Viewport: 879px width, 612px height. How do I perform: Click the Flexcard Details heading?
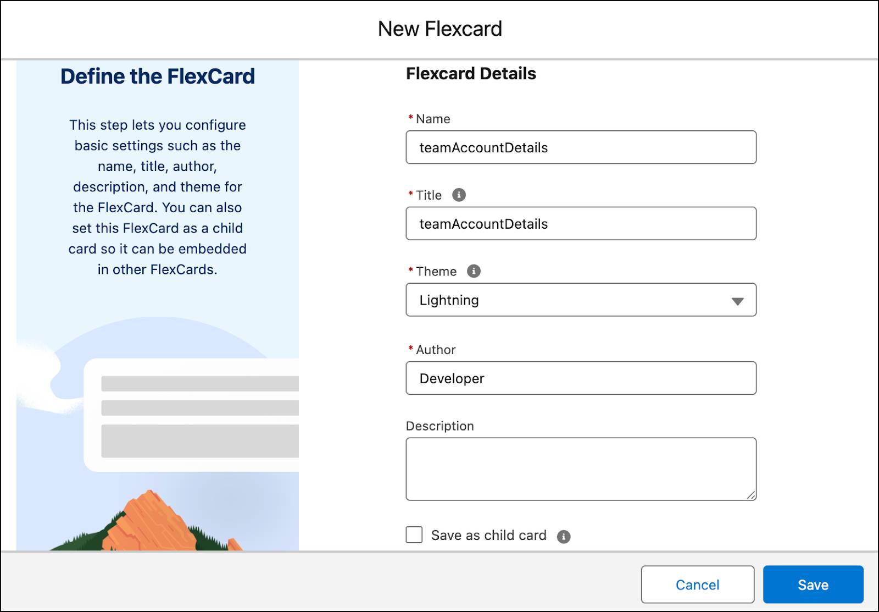pos(471,73)
